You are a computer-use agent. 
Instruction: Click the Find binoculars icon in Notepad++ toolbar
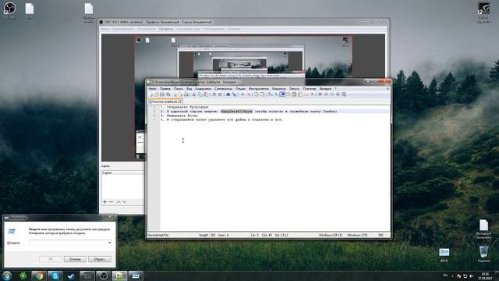tap(228, 94)
